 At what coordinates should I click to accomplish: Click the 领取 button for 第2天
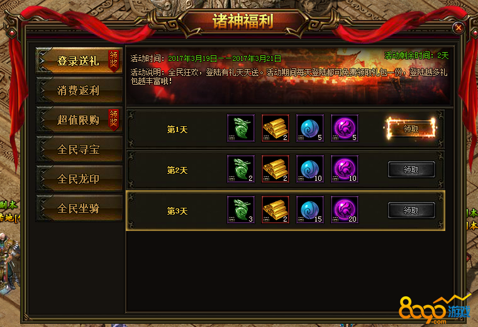pyautogui.click(x=411, y=169)
